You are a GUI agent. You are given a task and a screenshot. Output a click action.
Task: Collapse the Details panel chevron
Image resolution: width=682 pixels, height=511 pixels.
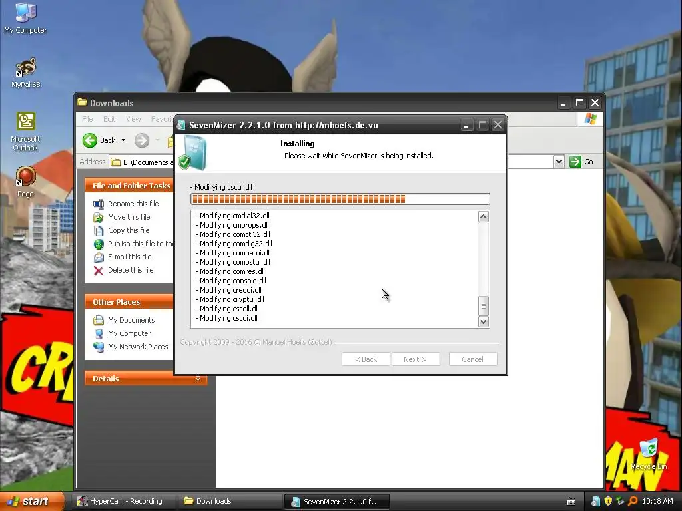(x=198, y=379)
